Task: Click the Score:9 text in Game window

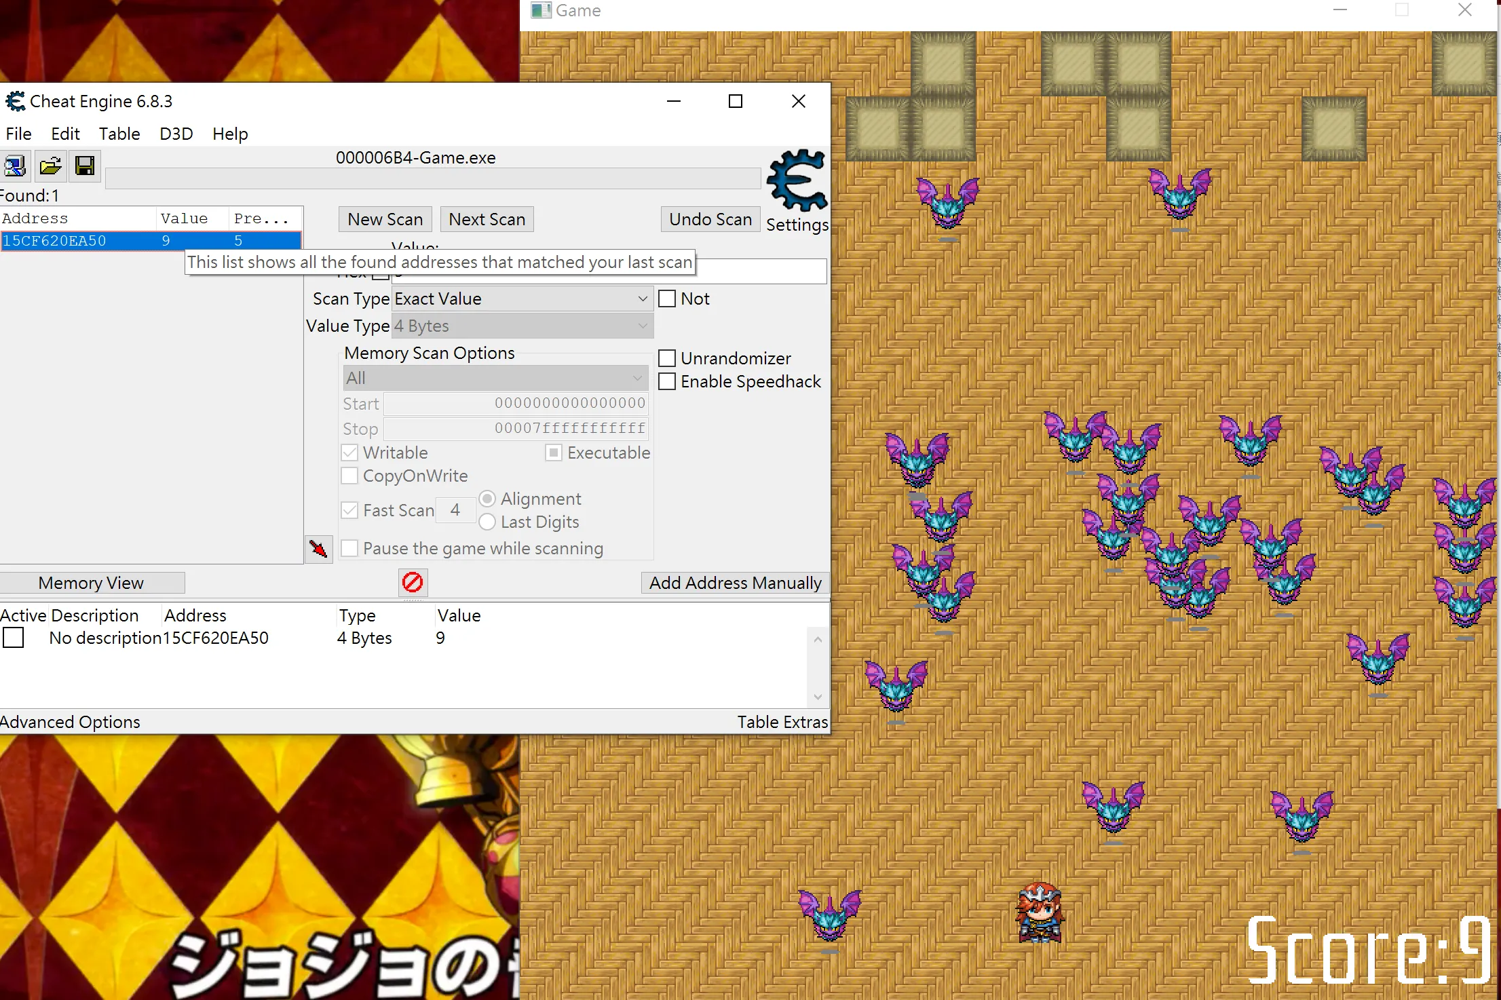Action: pos(1369,950)
